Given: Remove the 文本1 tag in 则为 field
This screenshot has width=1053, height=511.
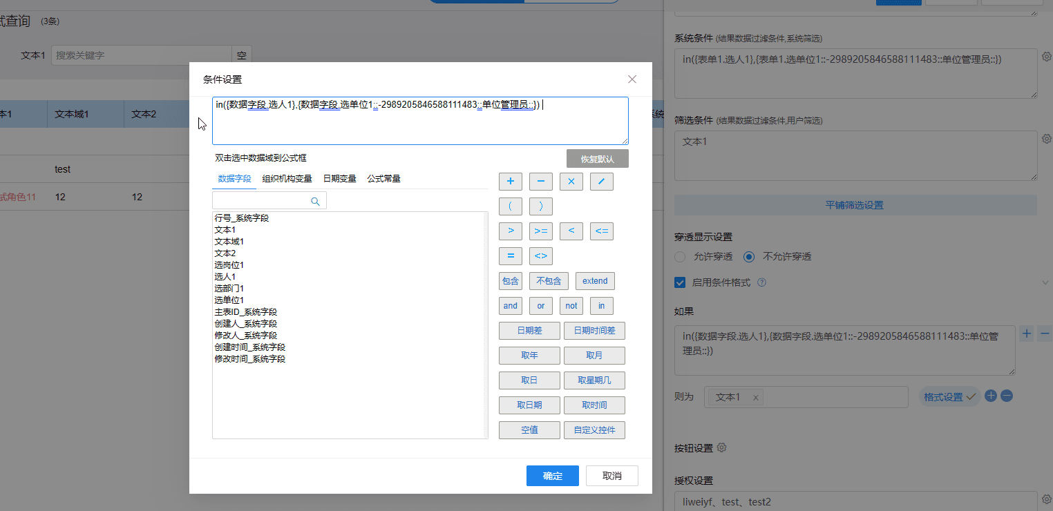Looking at the screenshot, I should point(755,398).
